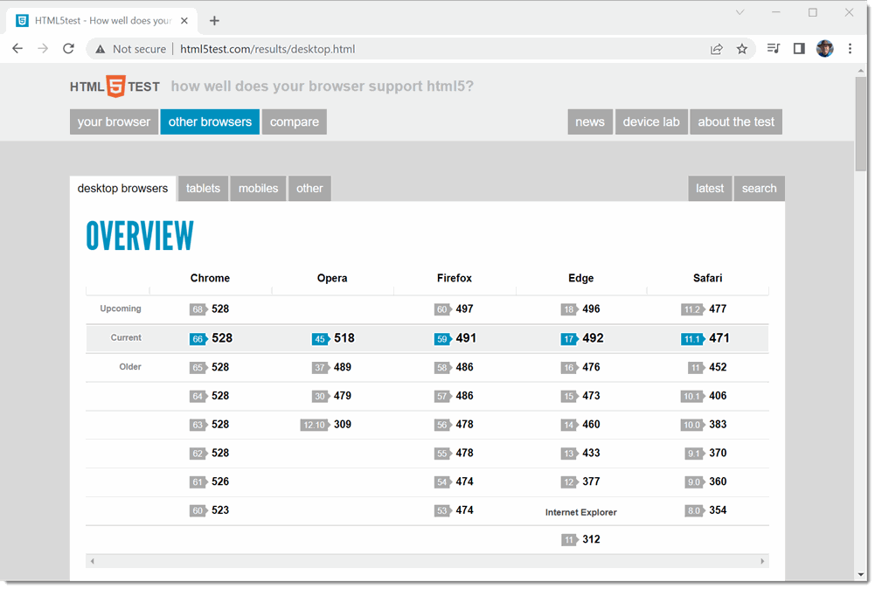Click the table scroll left arrow

93,562
